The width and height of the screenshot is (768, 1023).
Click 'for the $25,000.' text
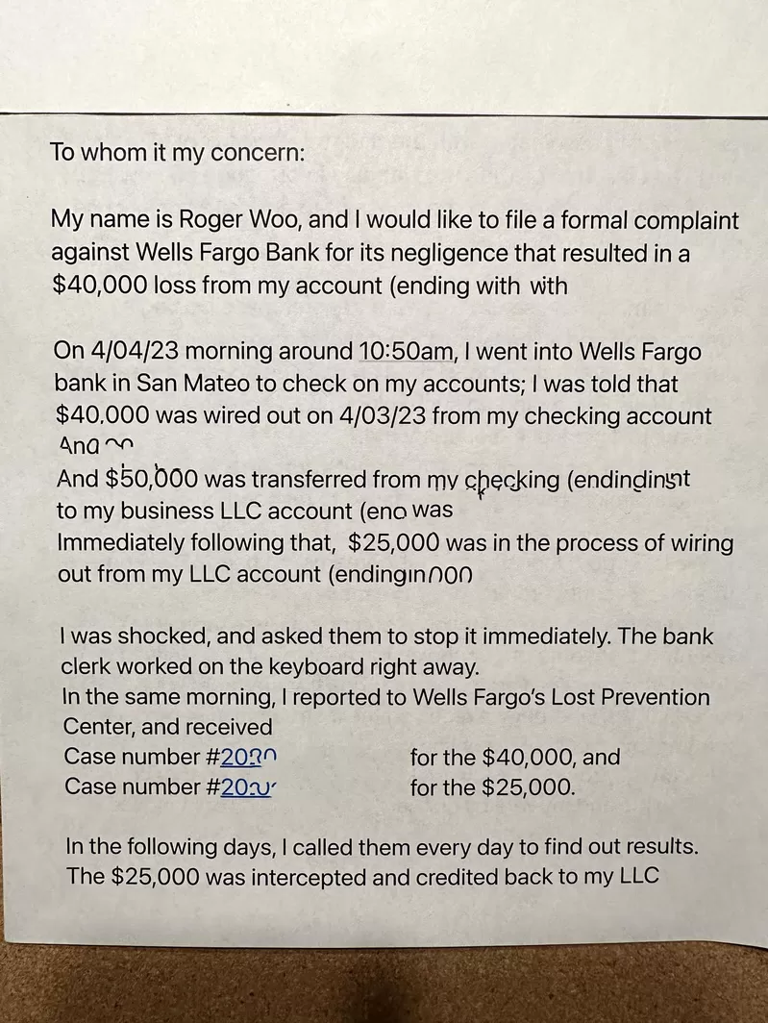tap(493, 787)
